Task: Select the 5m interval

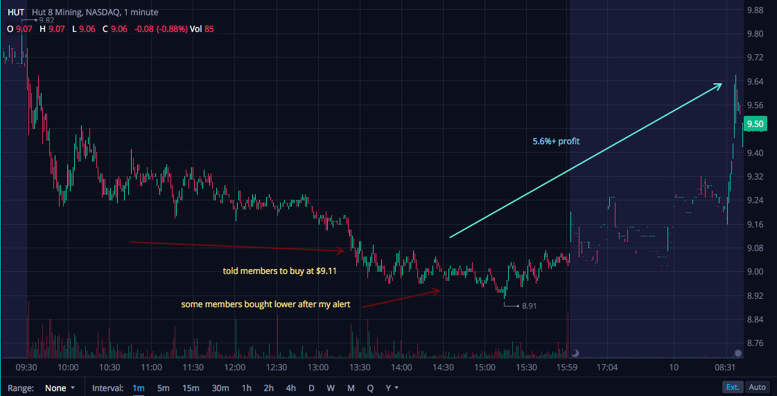Action: pos(163,388)
